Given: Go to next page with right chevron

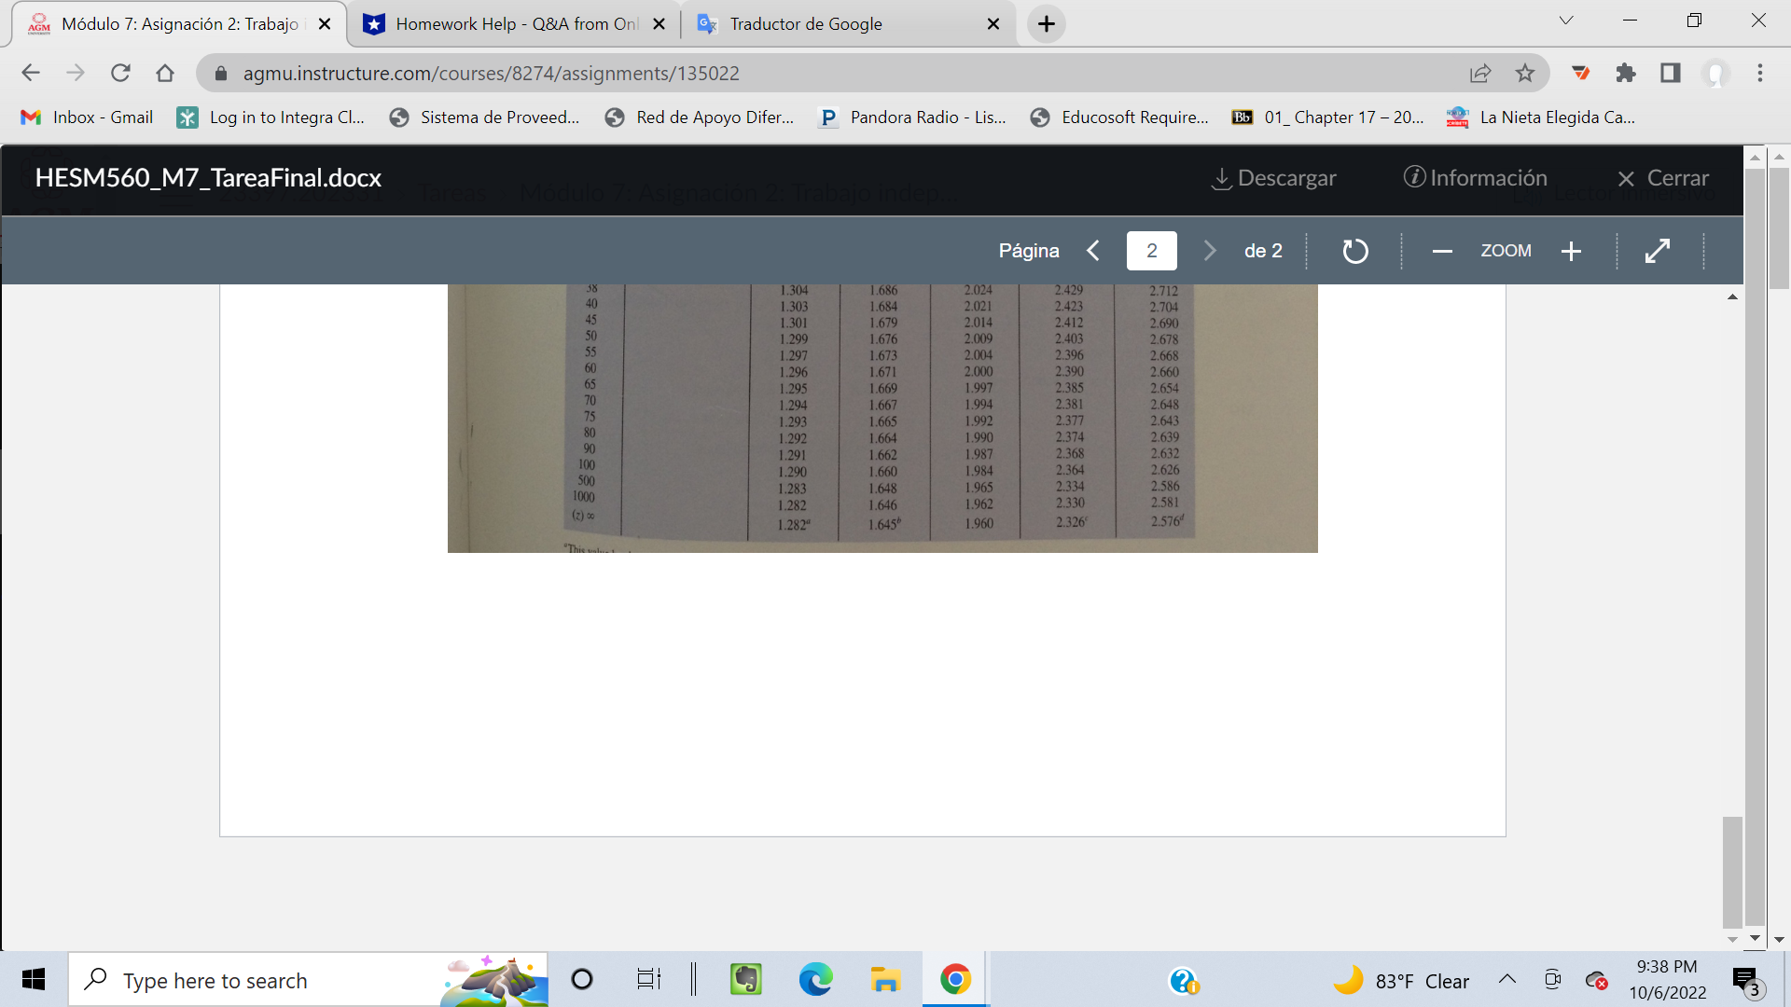Looking at the screenshot, I should point(1210,250).
